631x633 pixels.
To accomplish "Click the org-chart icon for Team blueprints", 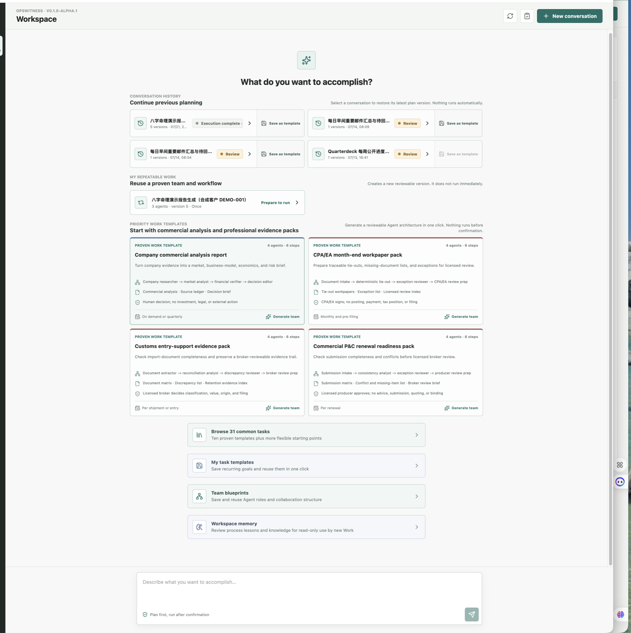I will 199,496.
